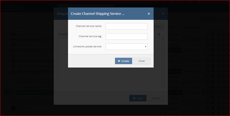Click the dollar icon in the PrestaShop_mark row
This screenshot has width=230, height=116.
tap(224, 98)
